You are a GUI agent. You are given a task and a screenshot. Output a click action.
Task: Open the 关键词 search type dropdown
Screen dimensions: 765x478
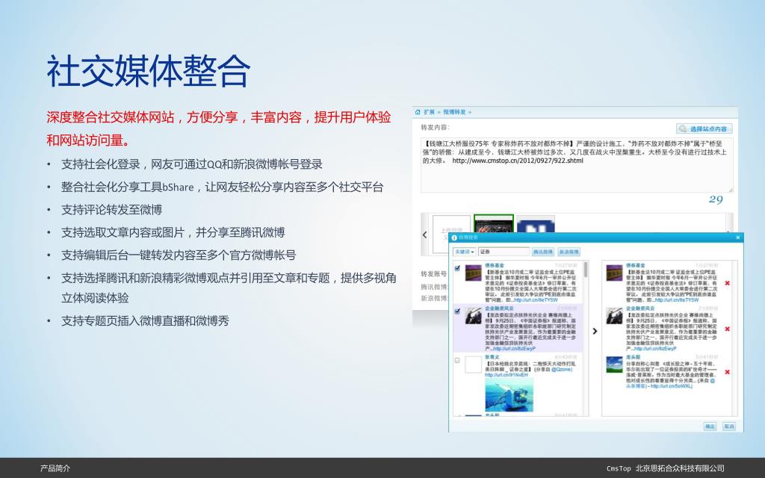tap(465, 252)
